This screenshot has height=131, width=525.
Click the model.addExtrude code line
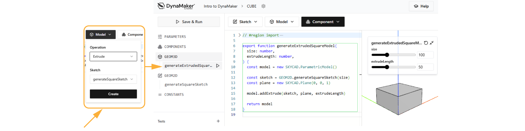coord(296,94)
